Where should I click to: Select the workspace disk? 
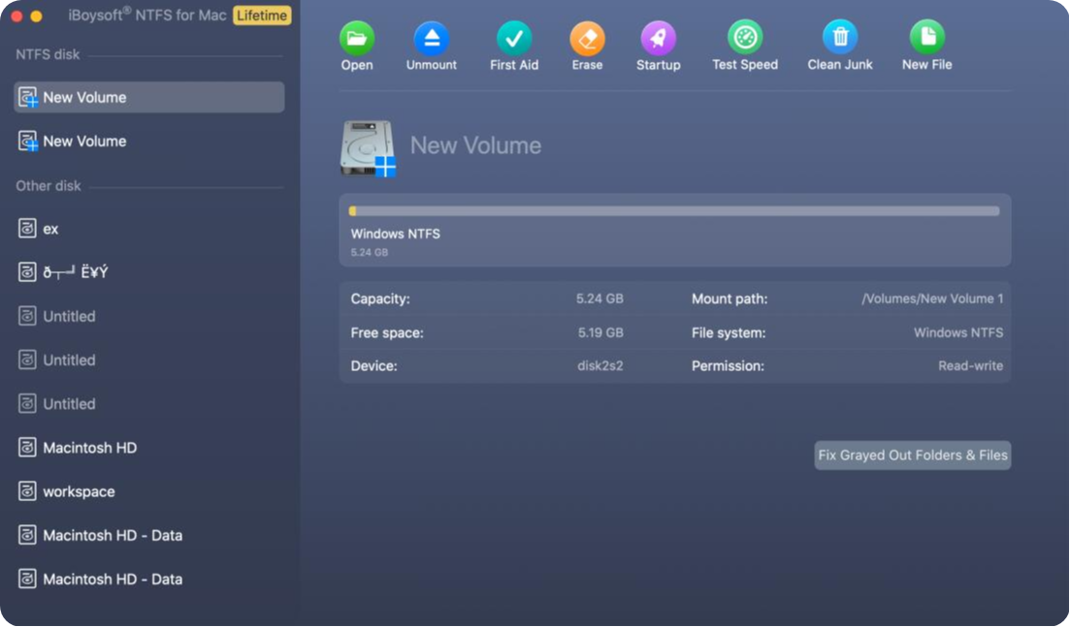[x=148, y=491]
